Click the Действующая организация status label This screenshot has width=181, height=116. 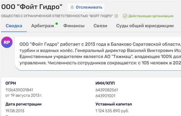(151, 16)
